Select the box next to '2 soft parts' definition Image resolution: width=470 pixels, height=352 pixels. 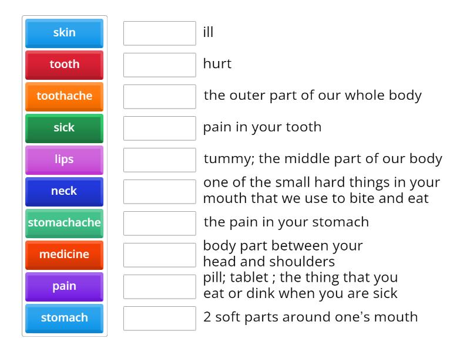(x=159, y=318)
